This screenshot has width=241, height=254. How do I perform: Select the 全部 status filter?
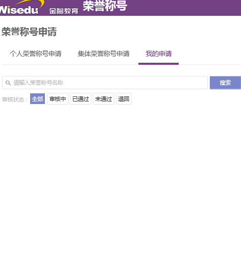(x=37, y=99)
